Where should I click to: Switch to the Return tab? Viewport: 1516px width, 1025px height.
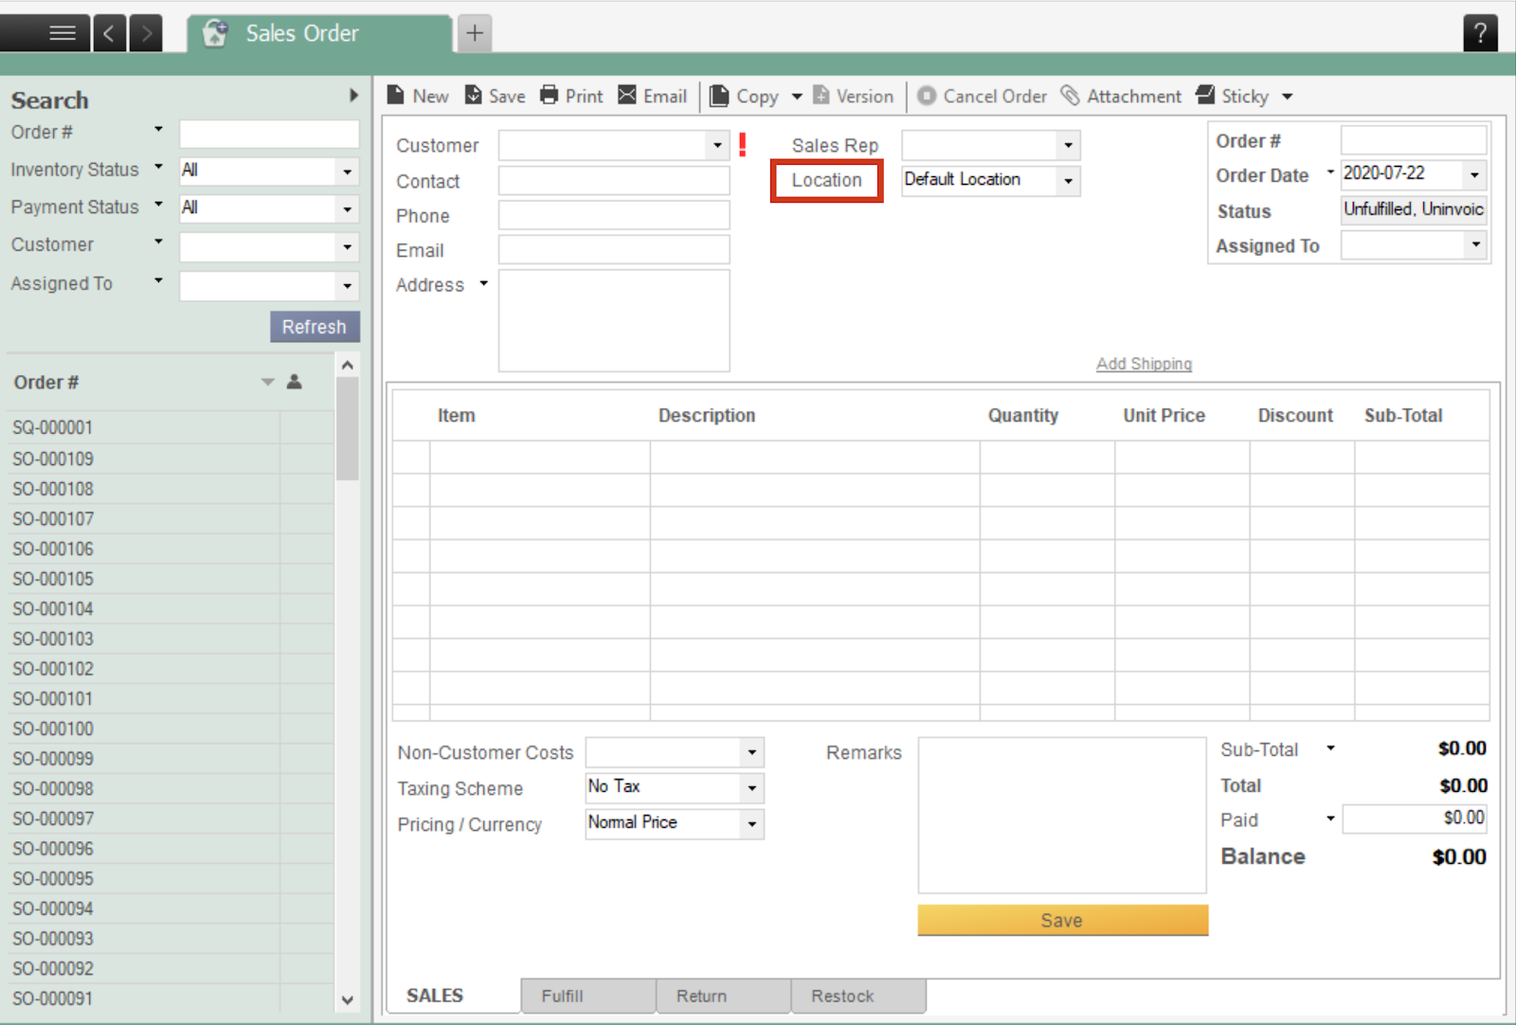coord(724,996)
